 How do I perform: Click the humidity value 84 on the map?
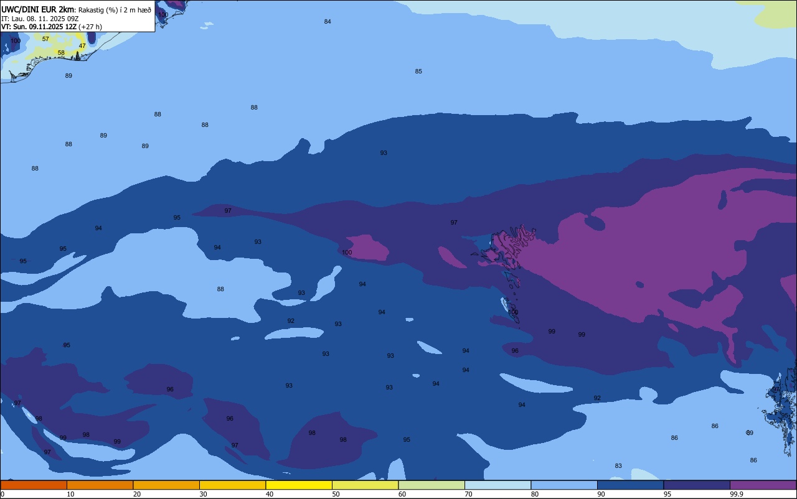[328, 22]
